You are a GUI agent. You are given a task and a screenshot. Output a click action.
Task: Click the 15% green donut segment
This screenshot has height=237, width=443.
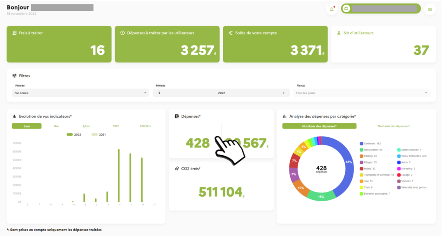[321, 196]
